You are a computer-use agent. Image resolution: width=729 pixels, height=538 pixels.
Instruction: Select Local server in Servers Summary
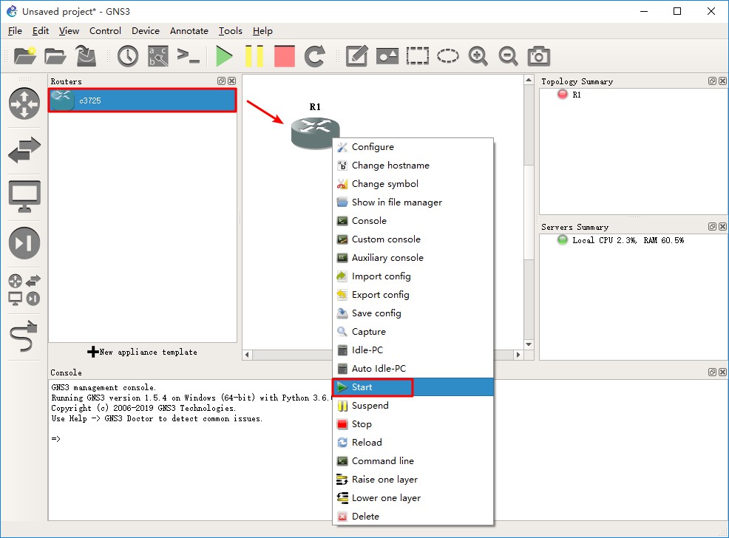click(x=628, y=240)
